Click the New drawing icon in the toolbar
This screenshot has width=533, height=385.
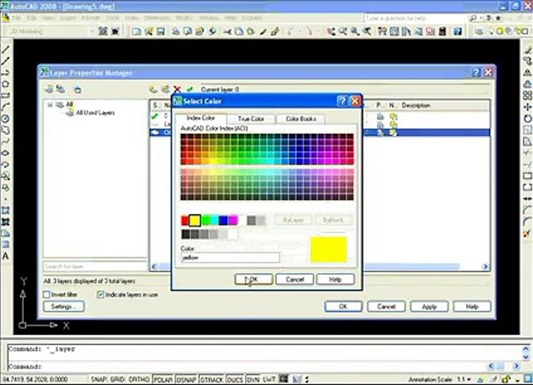point(137,32)
